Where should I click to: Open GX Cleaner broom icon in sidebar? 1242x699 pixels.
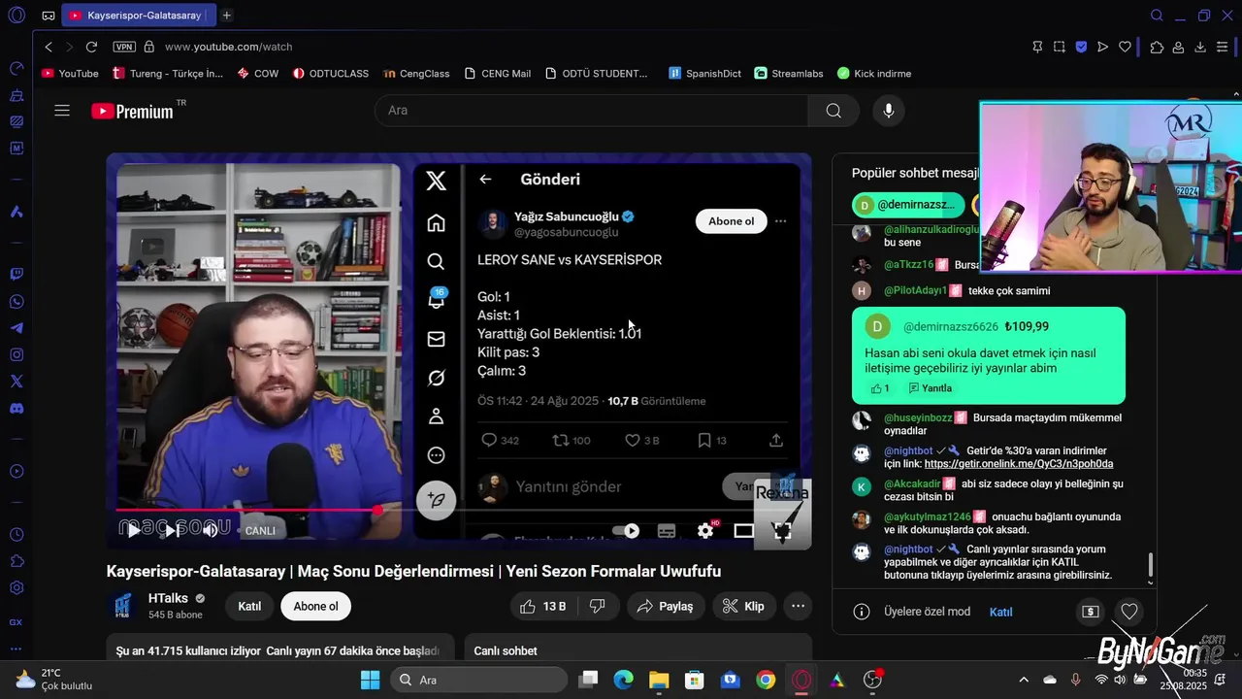click(16, 95)
